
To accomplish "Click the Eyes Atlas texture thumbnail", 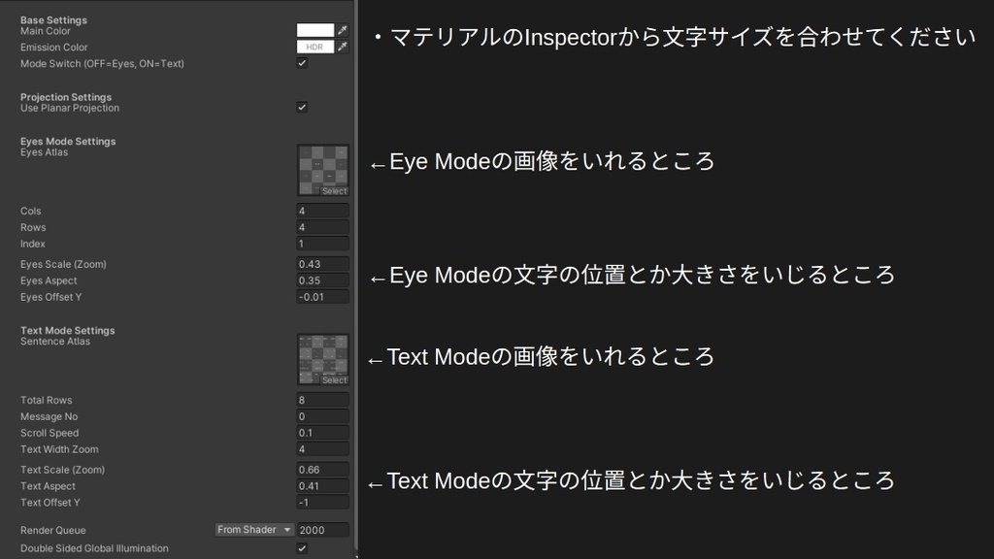I will 323,169.
